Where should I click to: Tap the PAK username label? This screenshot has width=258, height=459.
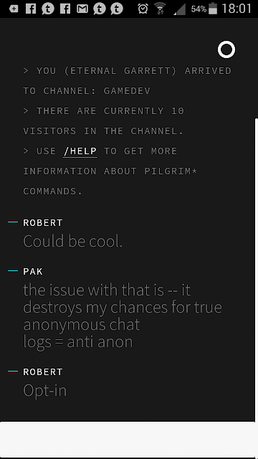33,272
